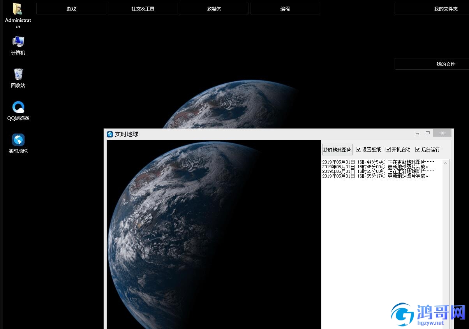Select log line 16时45分00秒 更新地球图片完成
Screen dimensions: 469x329
375,167
